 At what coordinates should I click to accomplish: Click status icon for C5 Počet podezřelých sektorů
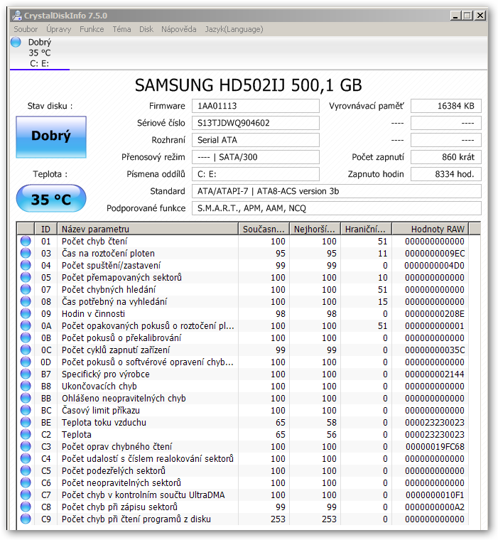click(x=26, y=470)
